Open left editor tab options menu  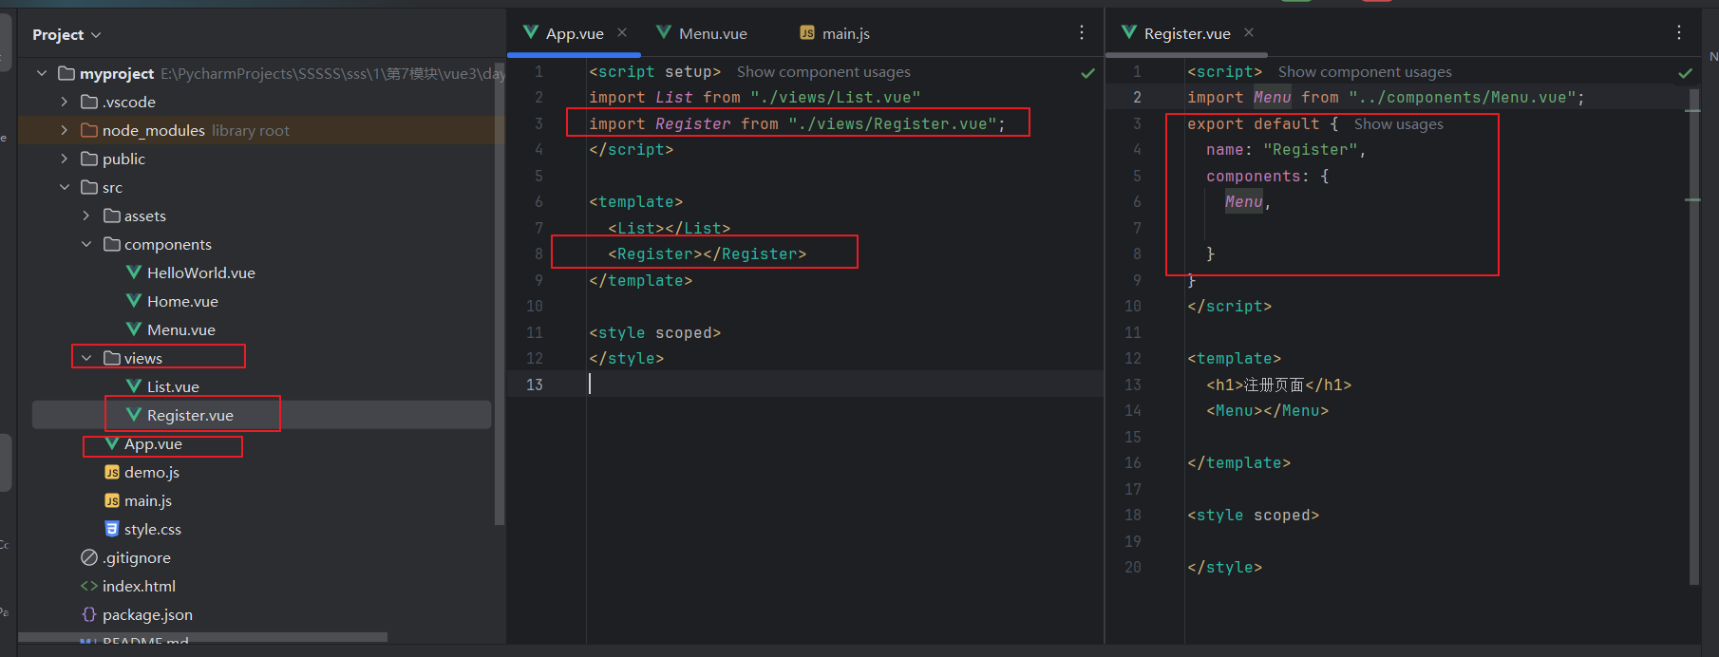pyautogui.click(x=1082, y=33)
